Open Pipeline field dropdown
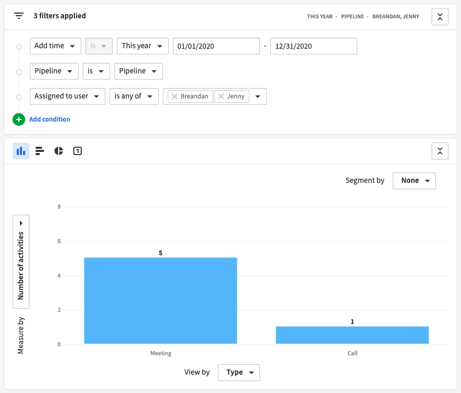The image size is (461, 393). pos(54,71)
